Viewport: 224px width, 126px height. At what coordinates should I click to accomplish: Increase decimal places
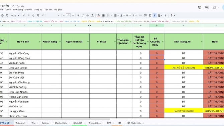(x=38, y=15)
